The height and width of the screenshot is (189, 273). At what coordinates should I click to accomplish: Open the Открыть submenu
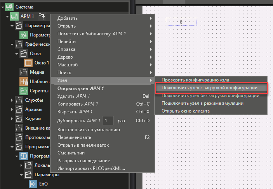103,26
